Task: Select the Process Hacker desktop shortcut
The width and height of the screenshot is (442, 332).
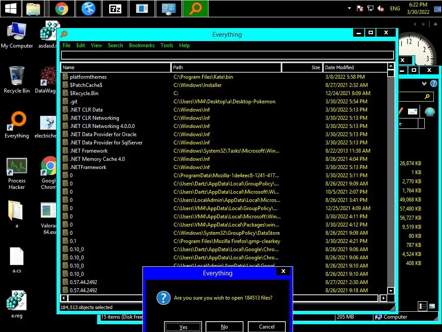Action: click(17, 174)
